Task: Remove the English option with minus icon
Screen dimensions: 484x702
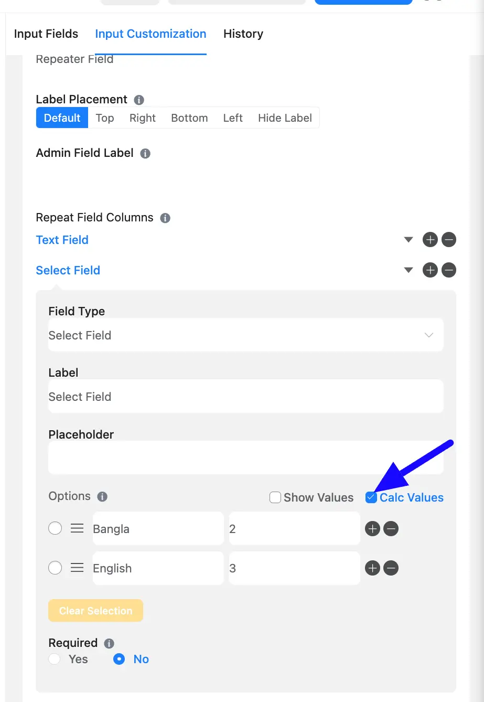Action: click(x=391, y=568)
